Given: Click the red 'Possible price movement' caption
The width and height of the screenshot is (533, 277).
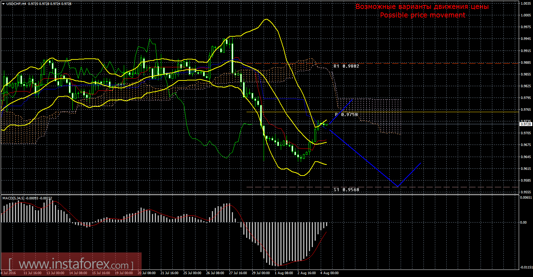Looking at the screenshot, I should click(x=422, y=15).
